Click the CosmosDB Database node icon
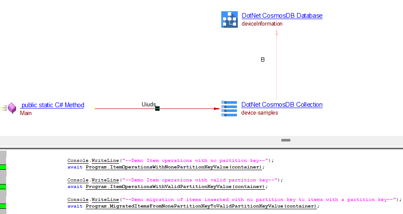403x214 pixels. (229, 20)
